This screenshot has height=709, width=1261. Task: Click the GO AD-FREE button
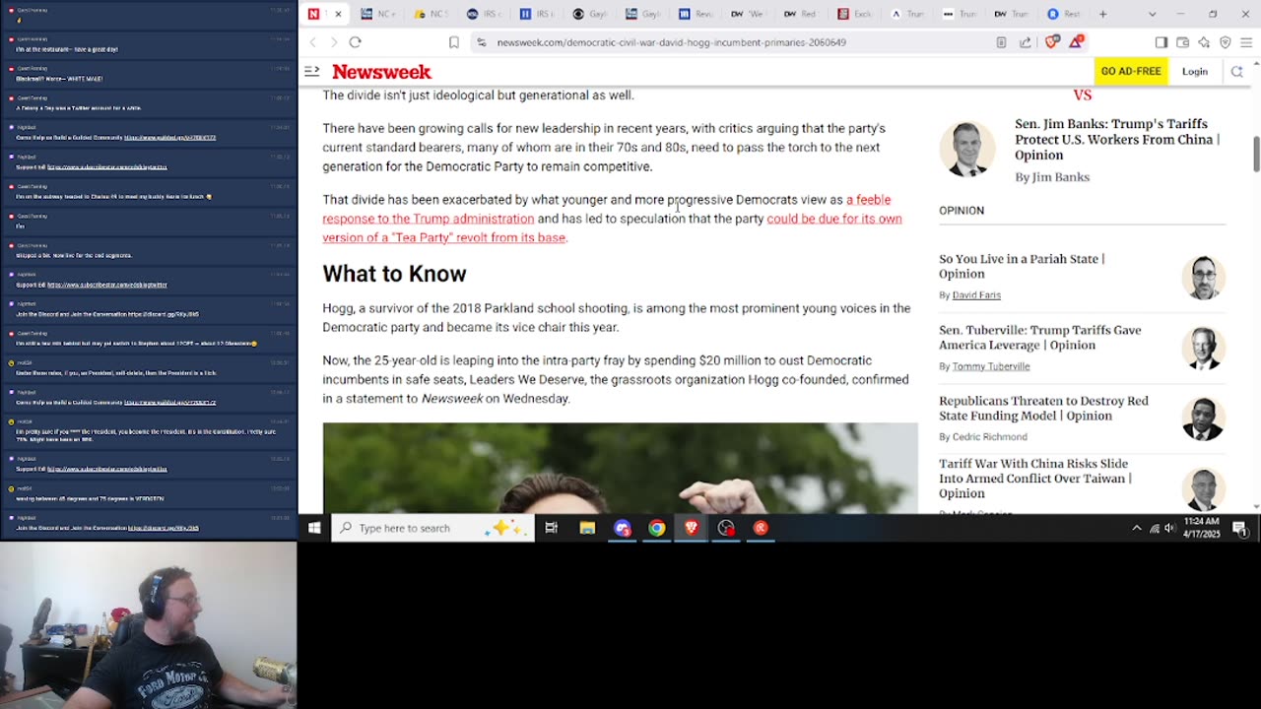click(1131, 71)
